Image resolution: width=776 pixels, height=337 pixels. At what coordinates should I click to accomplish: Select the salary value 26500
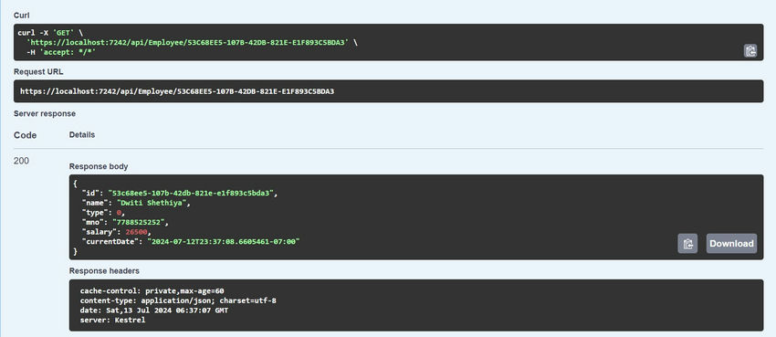136,232
